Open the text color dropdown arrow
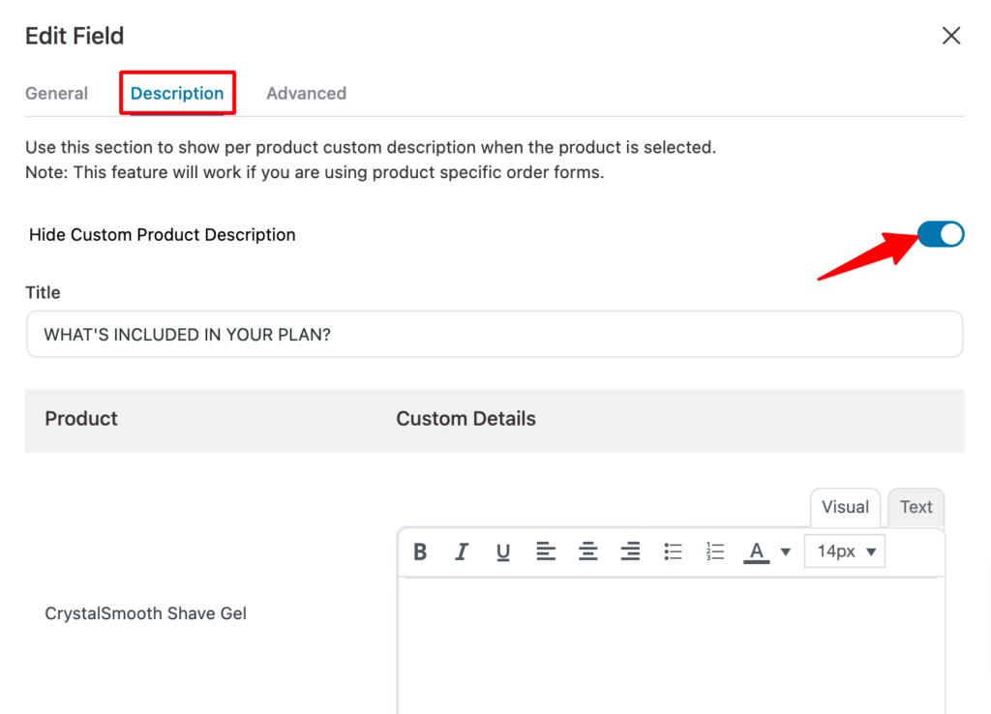 point(786,551)
